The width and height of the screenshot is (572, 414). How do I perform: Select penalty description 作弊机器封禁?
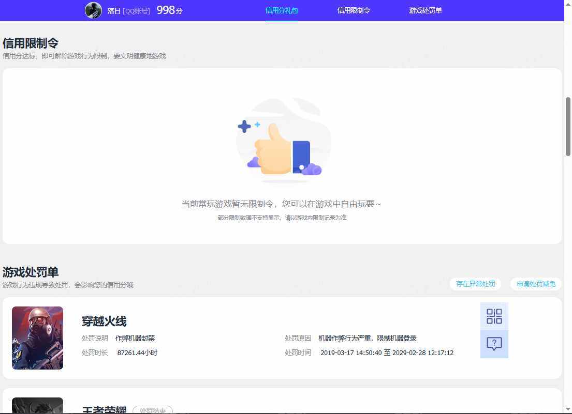click(x=135, y=338)
